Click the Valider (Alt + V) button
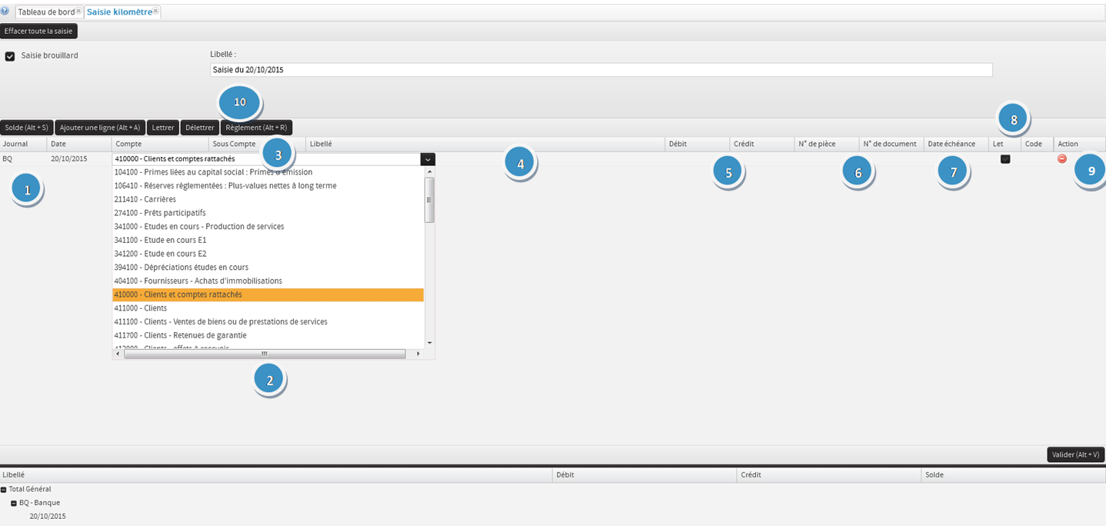This screenshot has height=532, width=1106. [x=1075, y=454]
